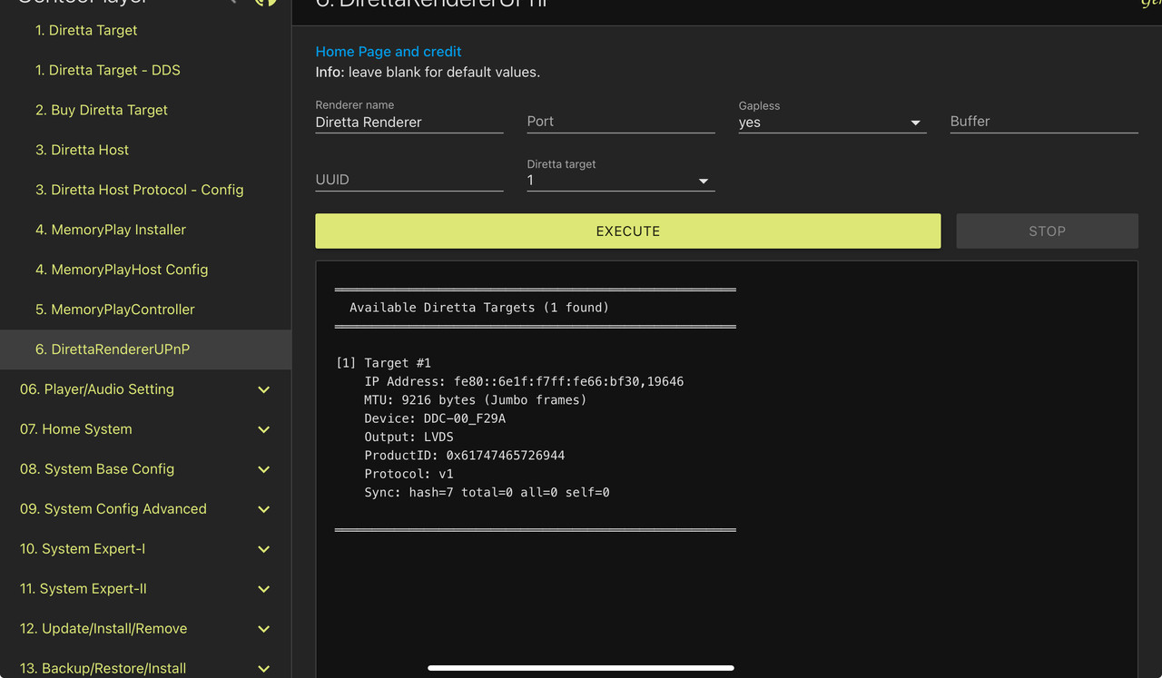Click the IP Address line in output

pyautogui.click(x=524, y=381)
